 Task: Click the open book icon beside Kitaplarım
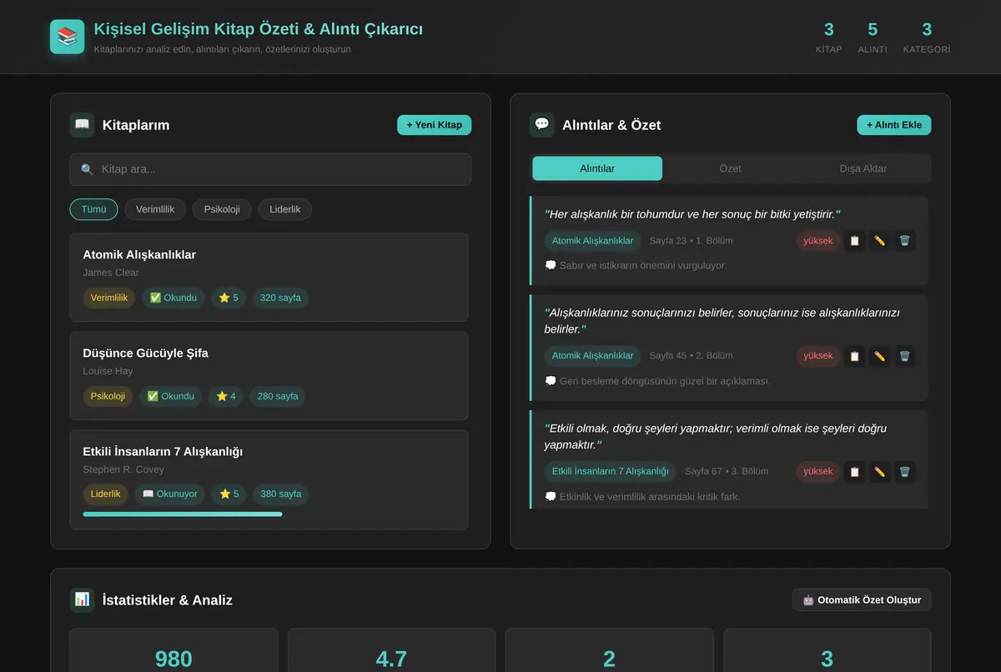(82, 125)
